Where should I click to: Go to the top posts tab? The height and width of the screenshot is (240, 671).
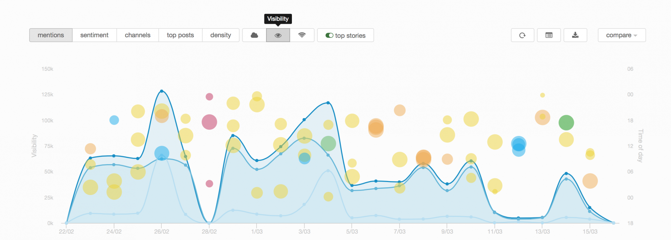(180, 35)
